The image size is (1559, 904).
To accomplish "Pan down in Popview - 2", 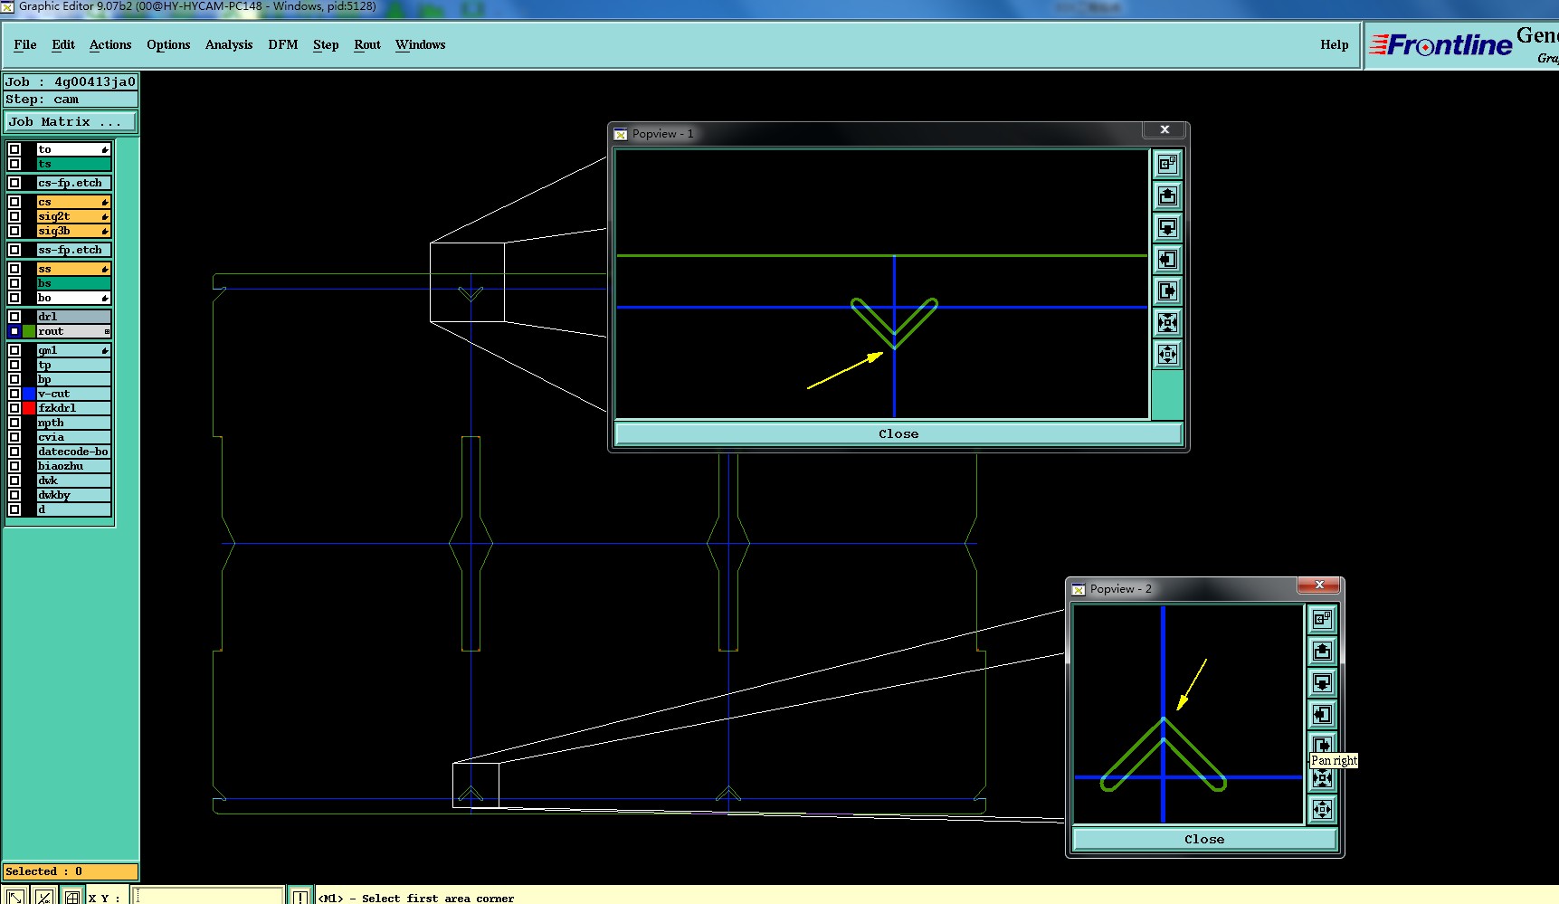I will pos(1322,682).
